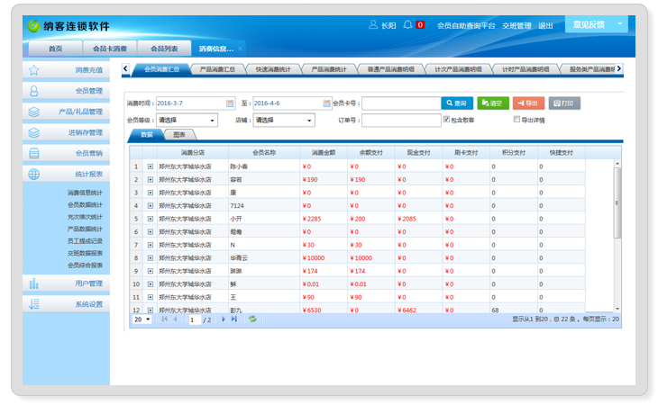Click the 统计报表 globe icon in sidebar
This screenshot has height=405, width=658.
pyautogui.click(x=34, y=175)
